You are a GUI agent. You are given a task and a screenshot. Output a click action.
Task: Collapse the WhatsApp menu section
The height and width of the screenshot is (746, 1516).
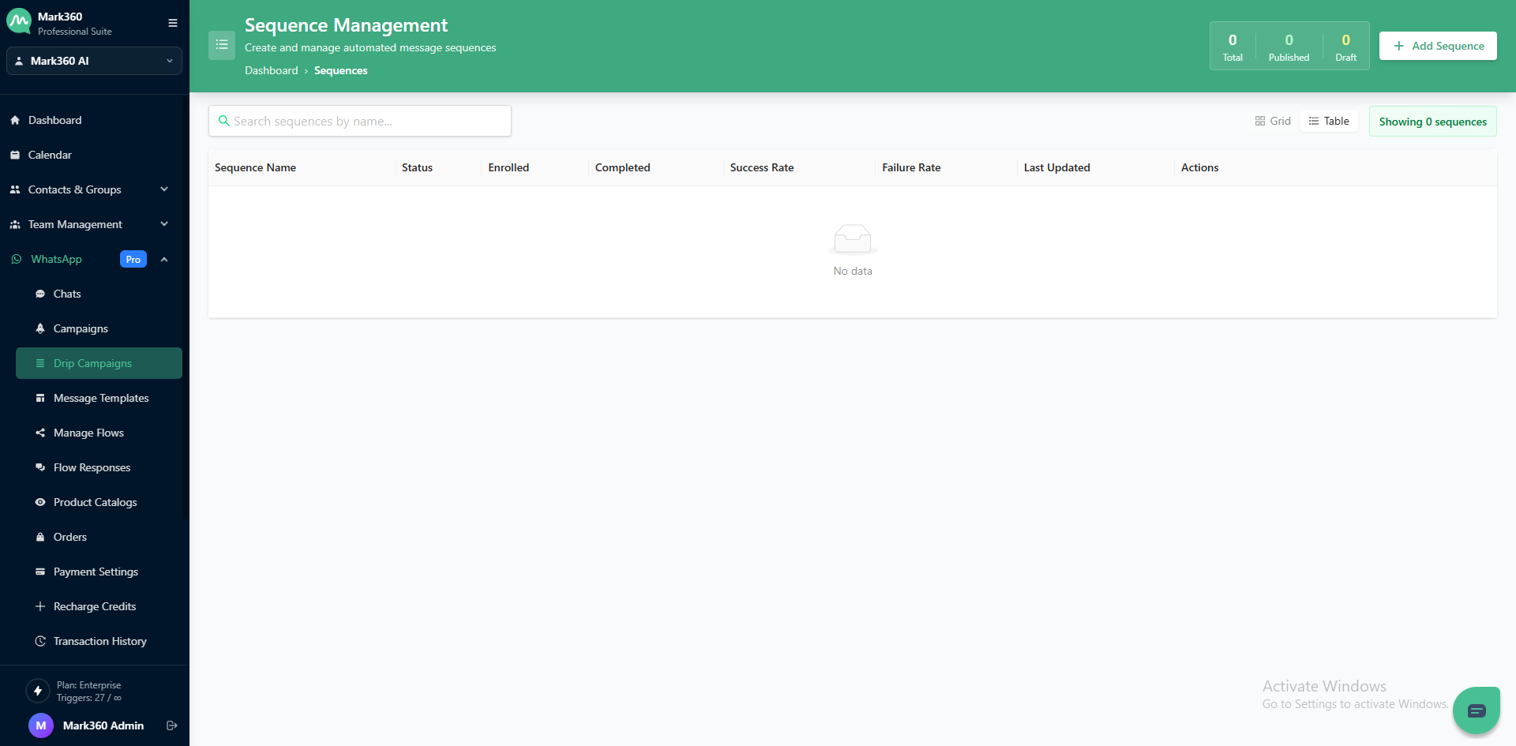click(x=164, y=259)
